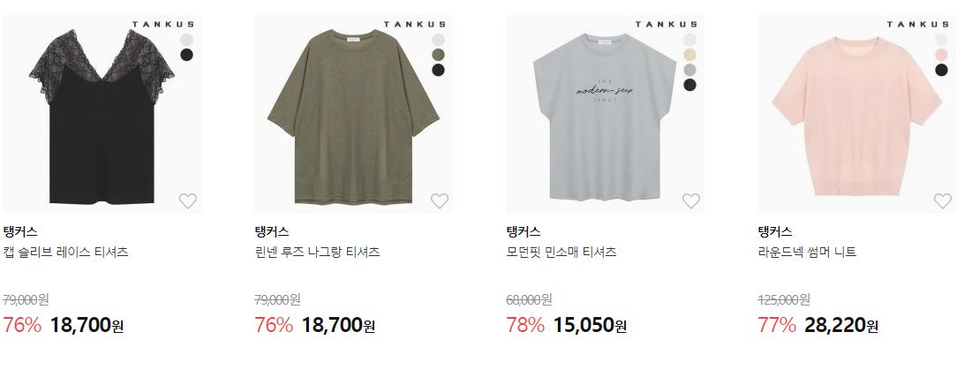Select black color swatch on lace t-shirt
The height and width of the screenshot is (370, 972).
[x=186, y=55]
